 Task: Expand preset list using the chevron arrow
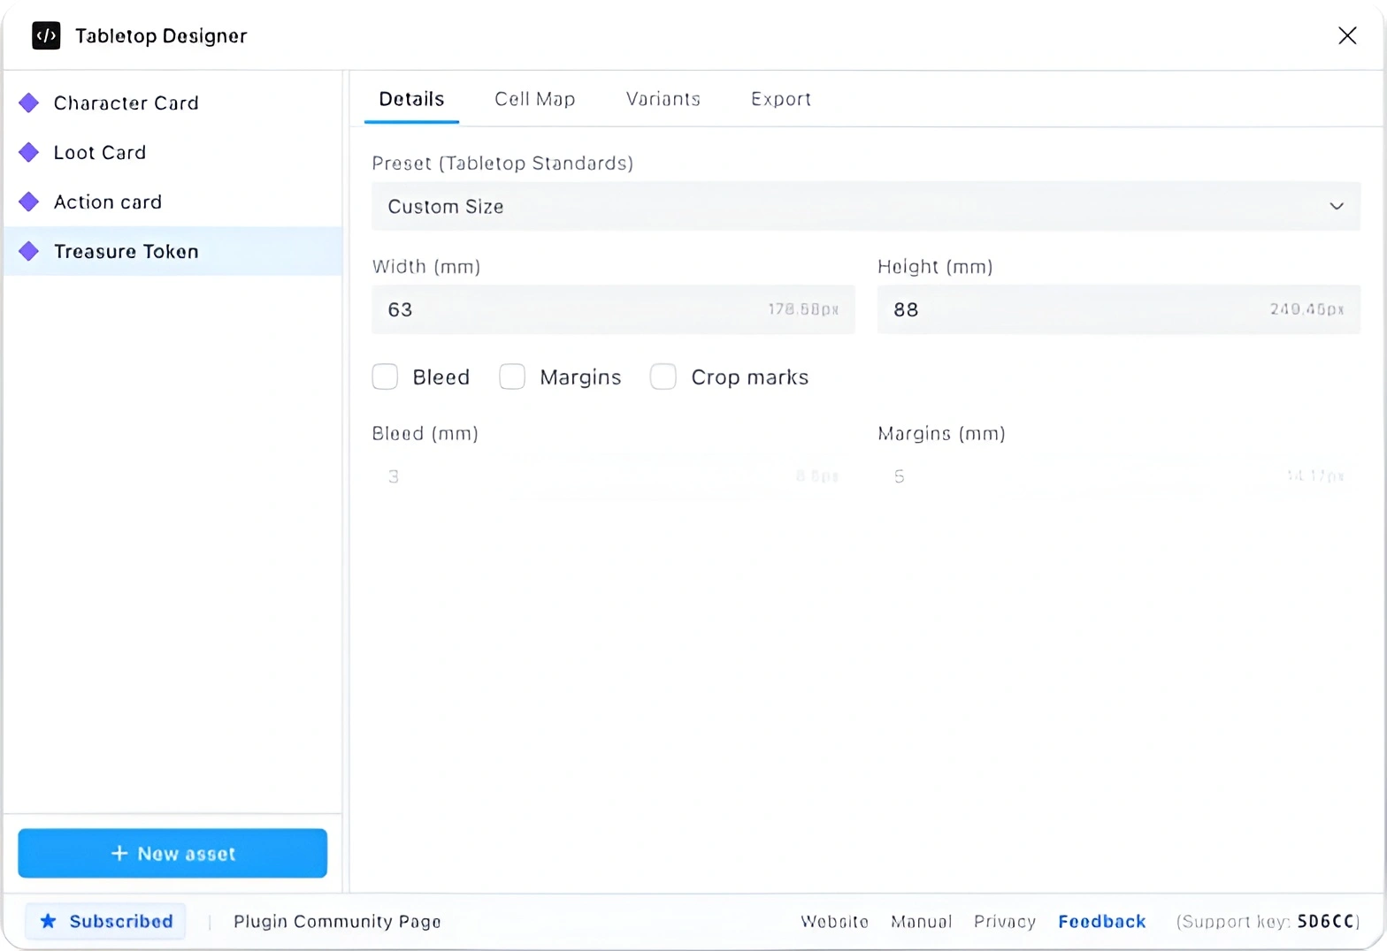pyautogui.click(x=1336, y=207)
